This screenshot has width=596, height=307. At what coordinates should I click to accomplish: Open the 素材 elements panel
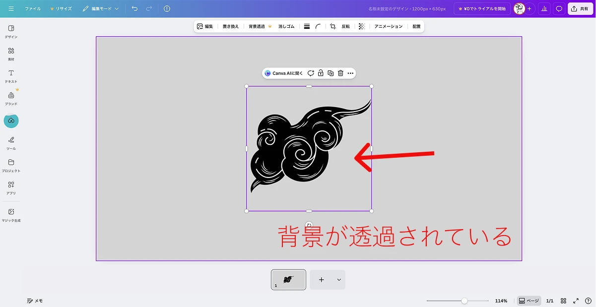[x=11, y=54]
